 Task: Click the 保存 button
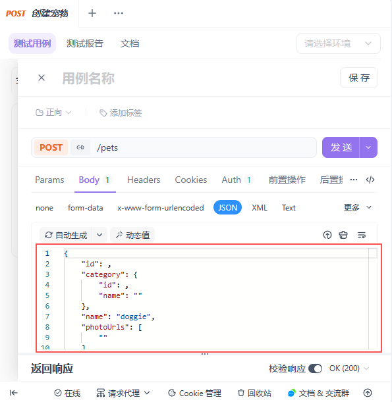[x=359, y=78]
